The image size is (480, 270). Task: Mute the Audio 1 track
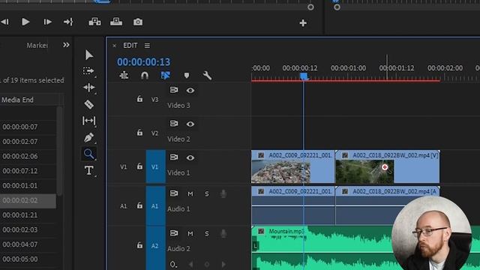(x=190, y=193)
